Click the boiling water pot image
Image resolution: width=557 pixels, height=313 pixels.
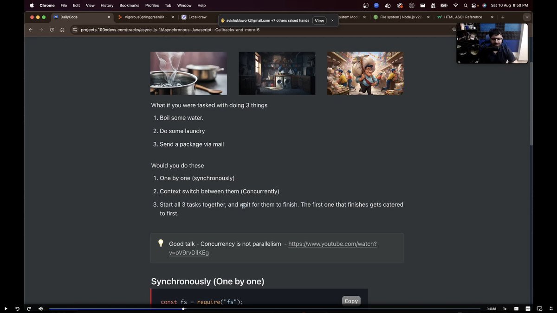tap(188, 73)
